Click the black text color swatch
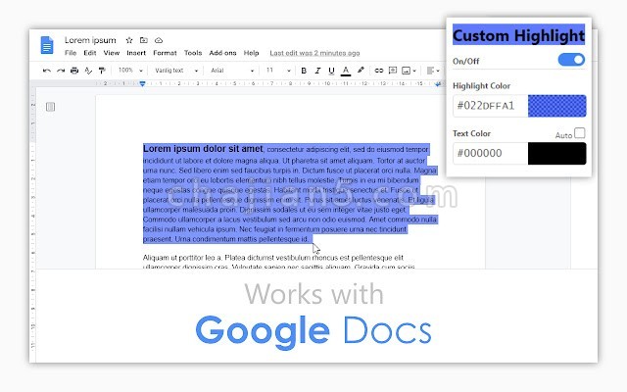 tap(557, 154)
